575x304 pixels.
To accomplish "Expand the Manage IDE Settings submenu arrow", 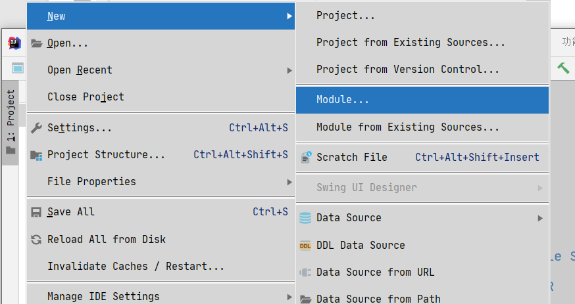I will (x=289, y=297).
